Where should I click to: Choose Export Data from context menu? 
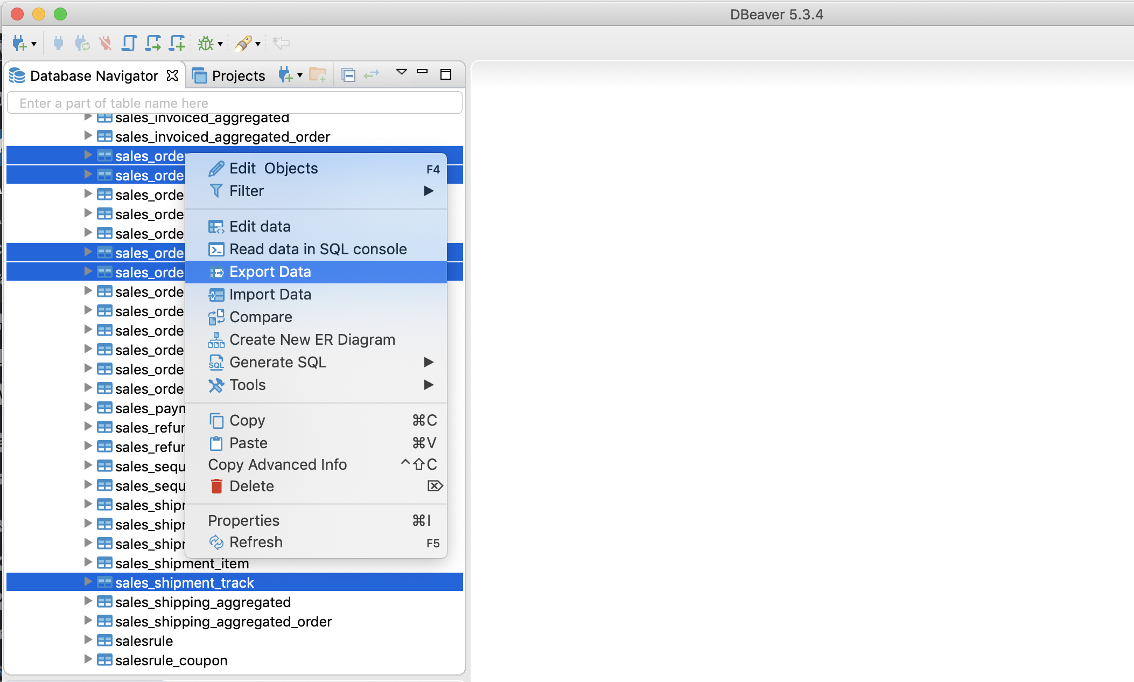pos(270,272)
